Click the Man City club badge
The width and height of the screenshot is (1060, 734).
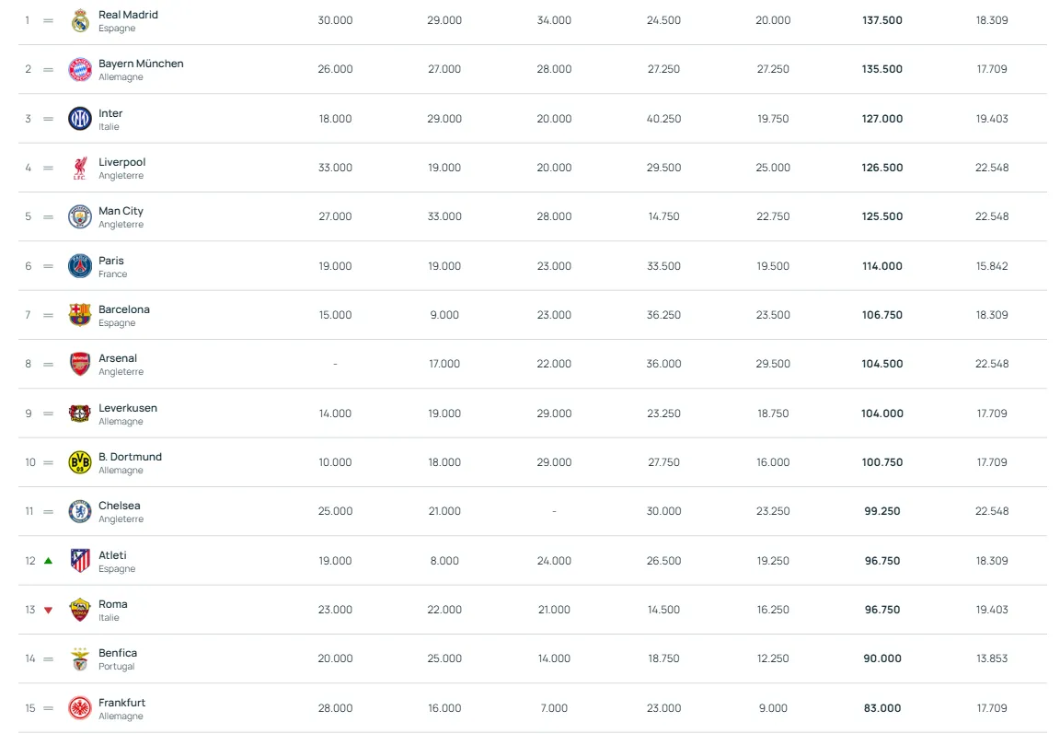tap(80, 216)
